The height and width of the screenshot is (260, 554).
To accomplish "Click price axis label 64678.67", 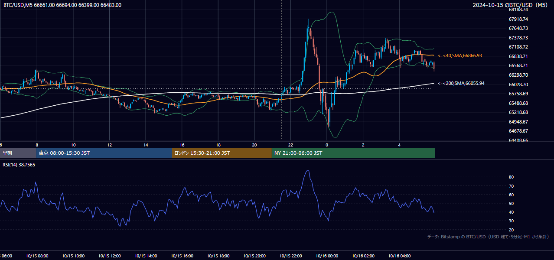I will pyautogui.click(x=518, y=131).
